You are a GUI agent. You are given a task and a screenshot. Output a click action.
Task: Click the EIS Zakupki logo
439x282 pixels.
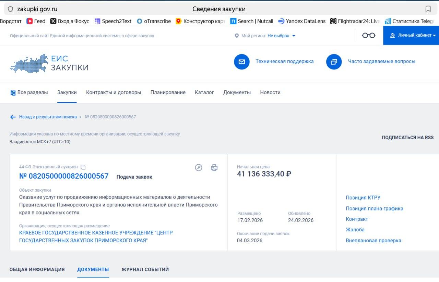(49, 63)
